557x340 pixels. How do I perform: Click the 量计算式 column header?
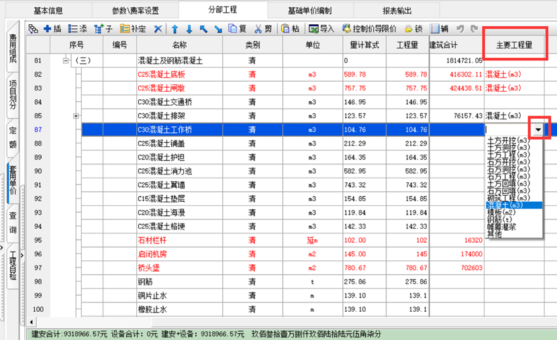[364, 45]
